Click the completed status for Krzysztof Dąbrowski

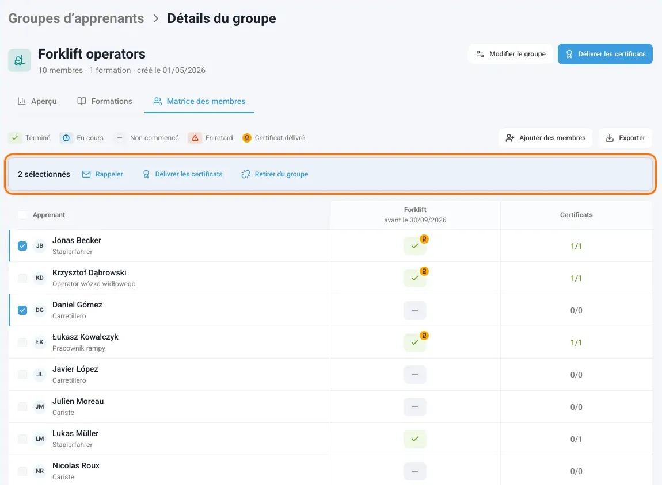(x=415, y=278)
